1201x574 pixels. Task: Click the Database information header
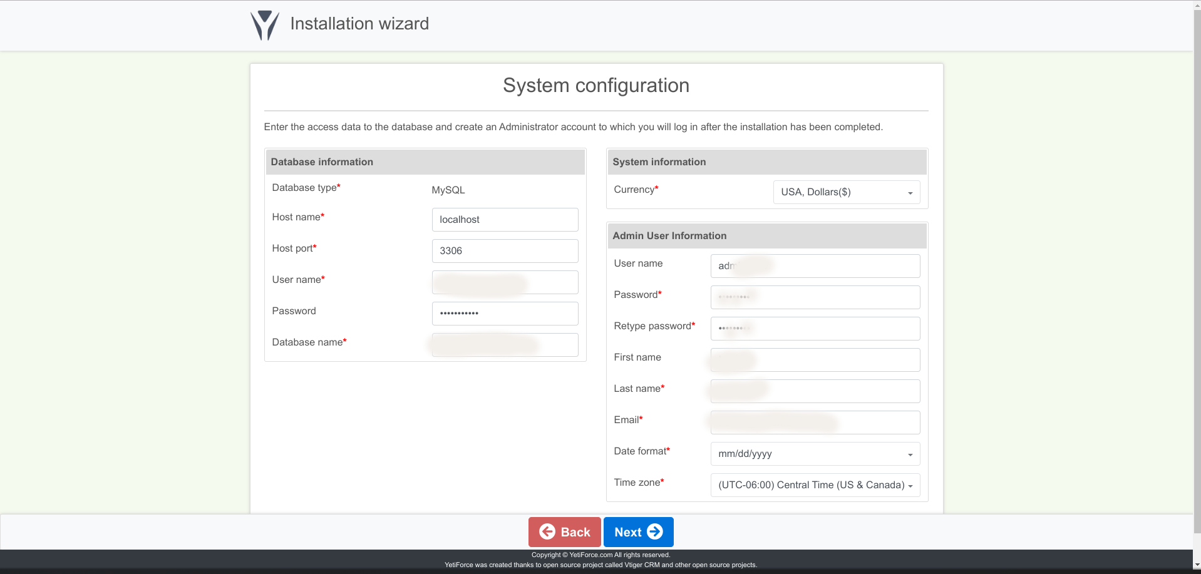[x=425, y=162]
